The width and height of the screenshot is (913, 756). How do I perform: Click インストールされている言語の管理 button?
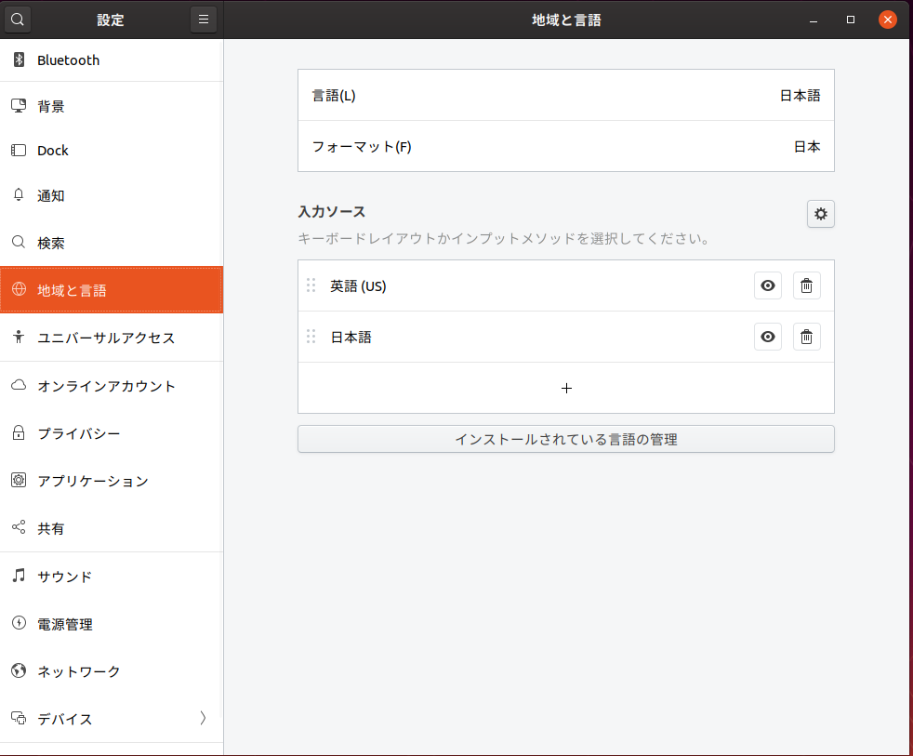coord(566,439)
